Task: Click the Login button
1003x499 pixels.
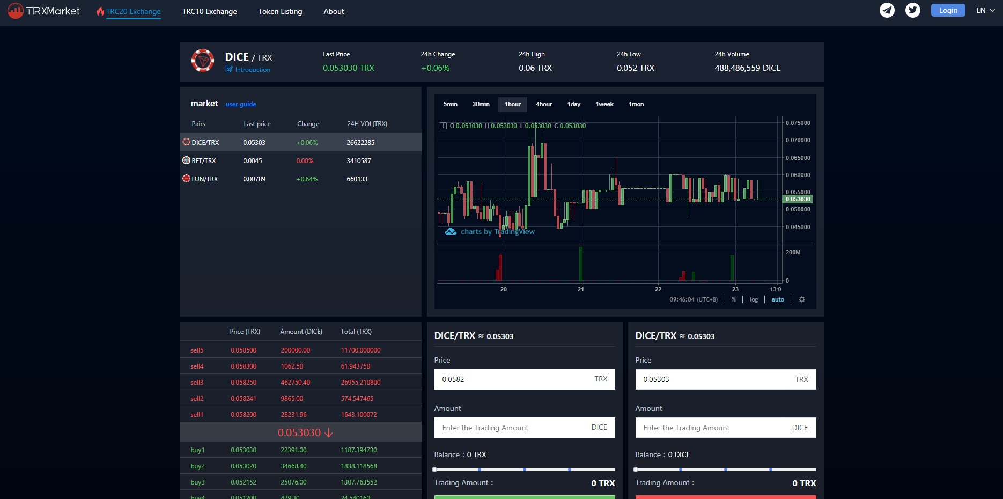Action: click(x=948, y=10)
